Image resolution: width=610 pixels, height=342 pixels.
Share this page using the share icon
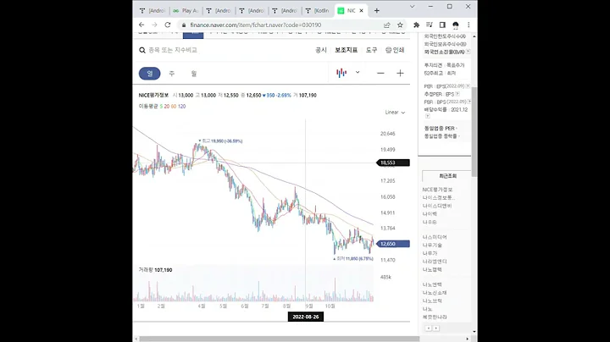[386, 25]
